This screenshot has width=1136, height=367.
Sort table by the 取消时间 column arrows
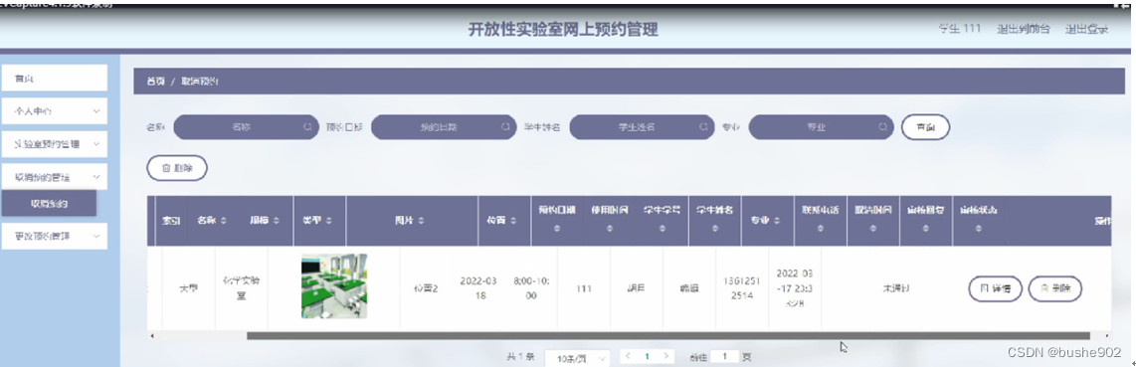pyautogui.click(x=873, y=229)
